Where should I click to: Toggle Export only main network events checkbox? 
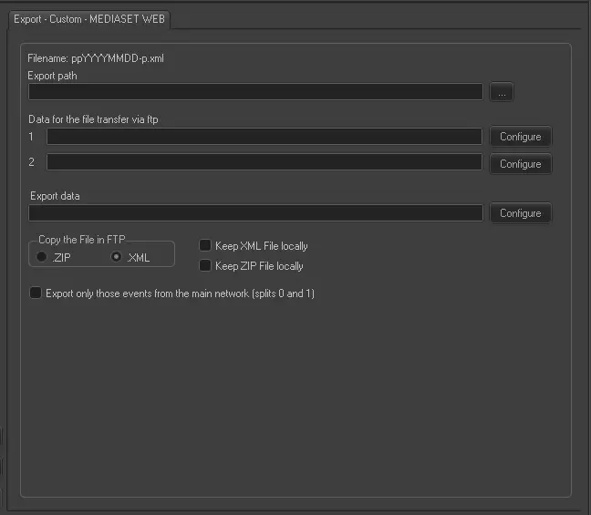(x=36, y=294)
